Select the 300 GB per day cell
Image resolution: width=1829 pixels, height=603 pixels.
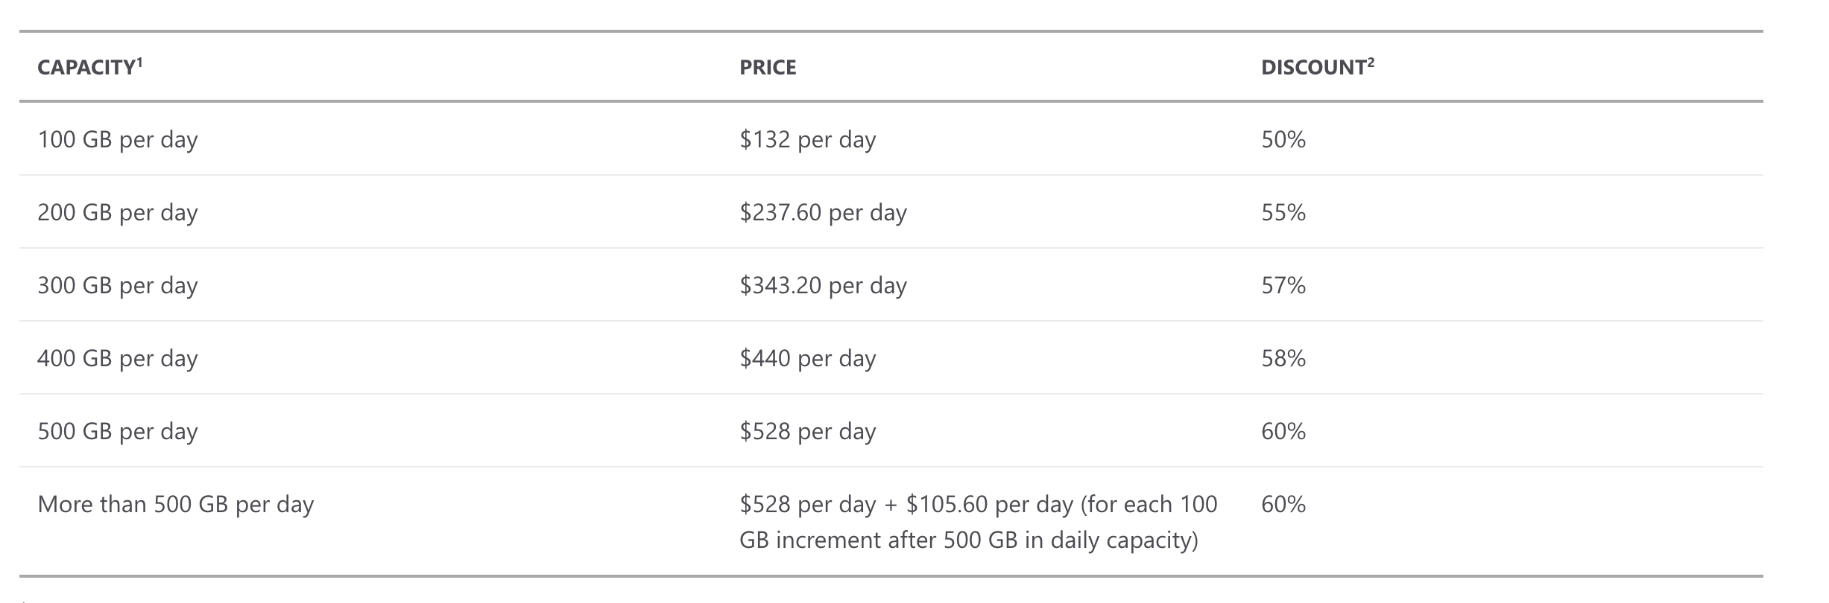point(118,286)
